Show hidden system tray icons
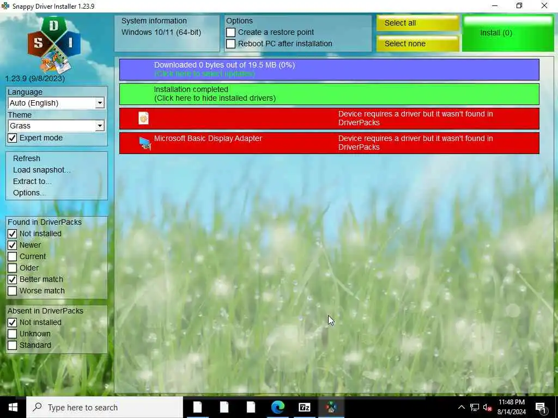This screenshot has width=558, height=418. click(461, 407)
